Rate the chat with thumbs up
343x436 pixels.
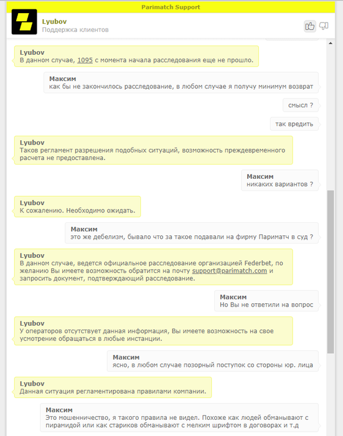[x=309, y=26]
